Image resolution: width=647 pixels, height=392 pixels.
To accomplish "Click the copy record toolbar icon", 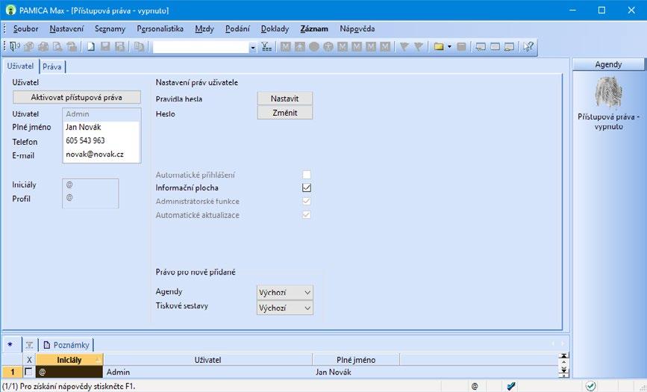I will point(139,47).
